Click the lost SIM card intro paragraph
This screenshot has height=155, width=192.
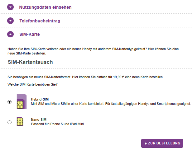click(x=94, y=51)
